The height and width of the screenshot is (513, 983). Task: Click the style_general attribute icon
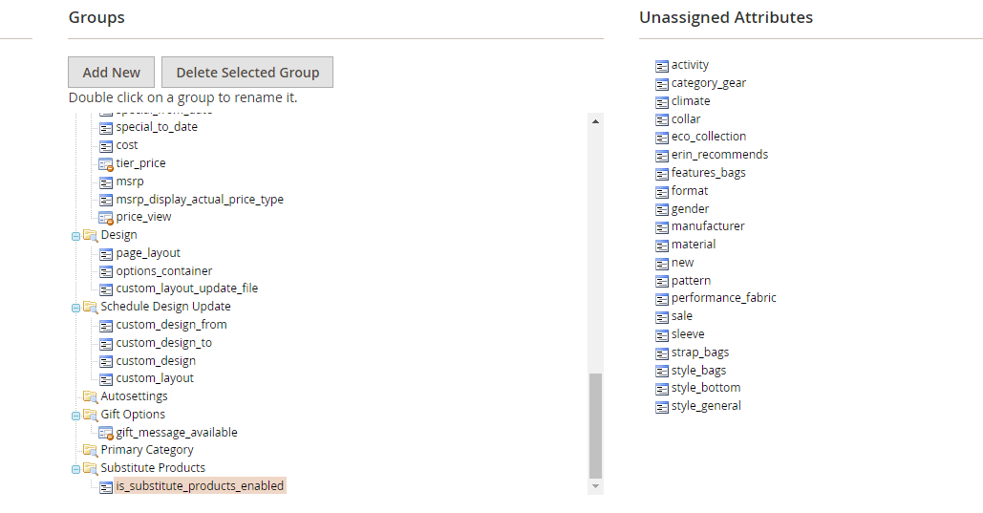tap(662, 406)
